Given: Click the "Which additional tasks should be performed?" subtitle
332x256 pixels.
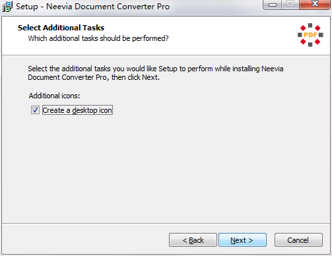Looking at the screenshot, I should 98,38.
